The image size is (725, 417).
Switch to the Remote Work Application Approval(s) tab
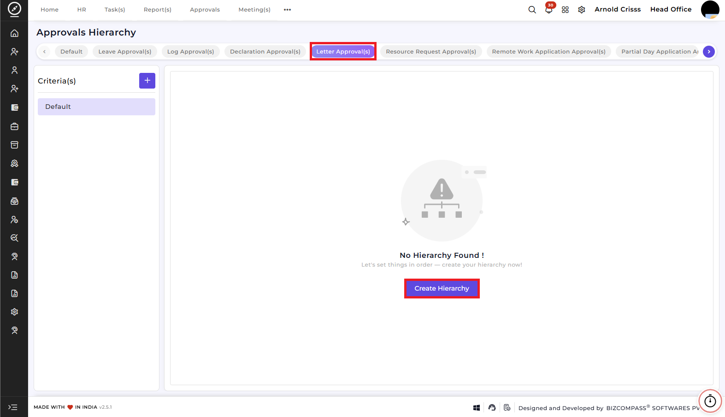[548, 52]
